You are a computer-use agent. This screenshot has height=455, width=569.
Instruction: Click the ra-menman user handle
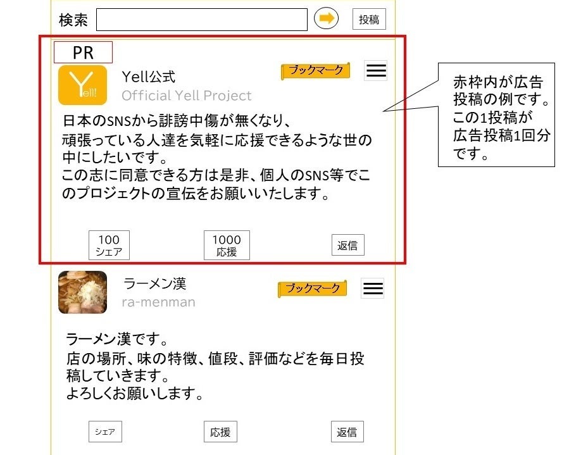click(x=159, y=302)
